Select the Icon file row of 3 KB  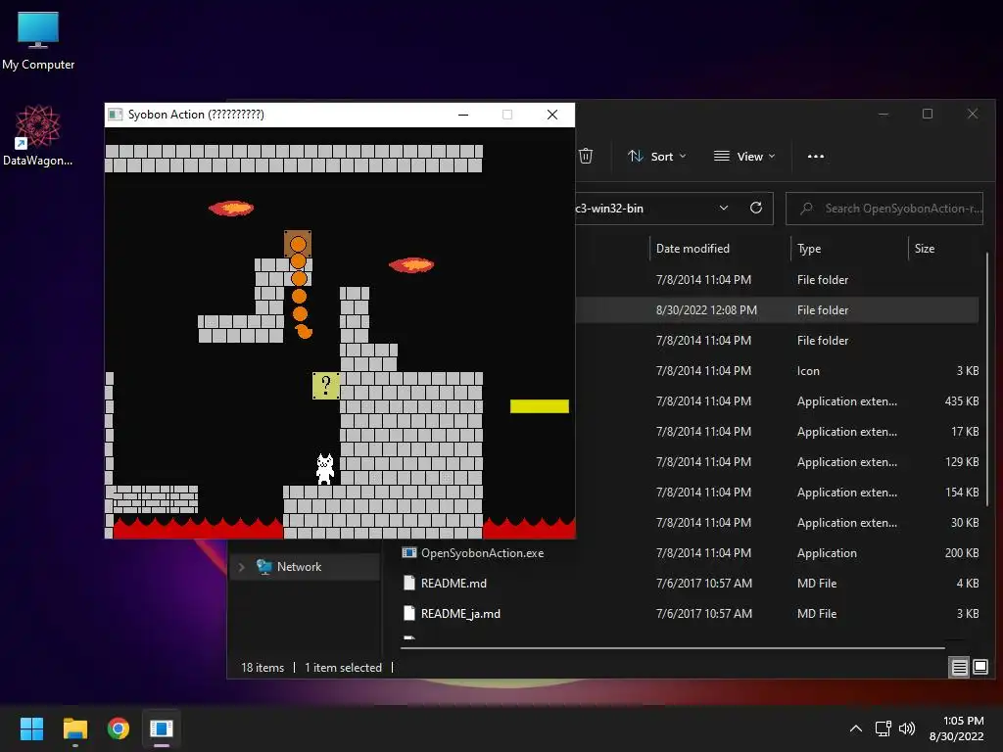click(777, 371)
